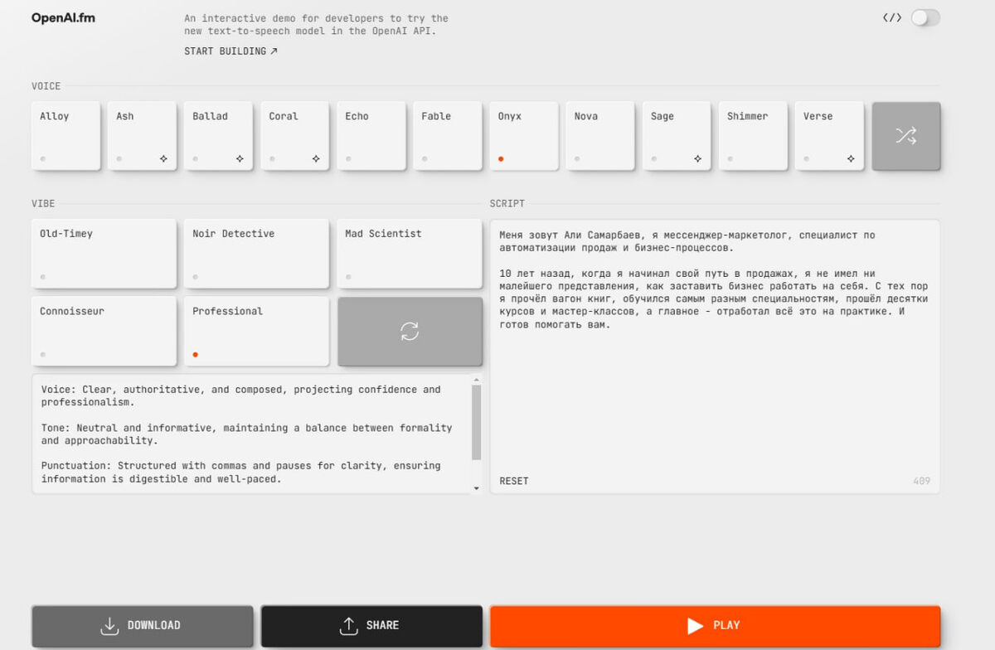This screenshot has height=650, width=995.
Task: Select the Ash voice
Action: point(142,136)
